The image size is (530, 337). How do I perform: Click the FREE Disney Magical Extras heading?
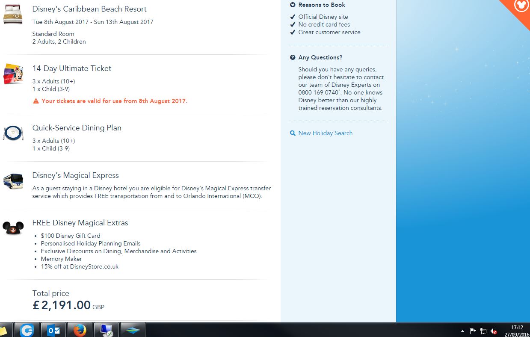coord(80,223)
